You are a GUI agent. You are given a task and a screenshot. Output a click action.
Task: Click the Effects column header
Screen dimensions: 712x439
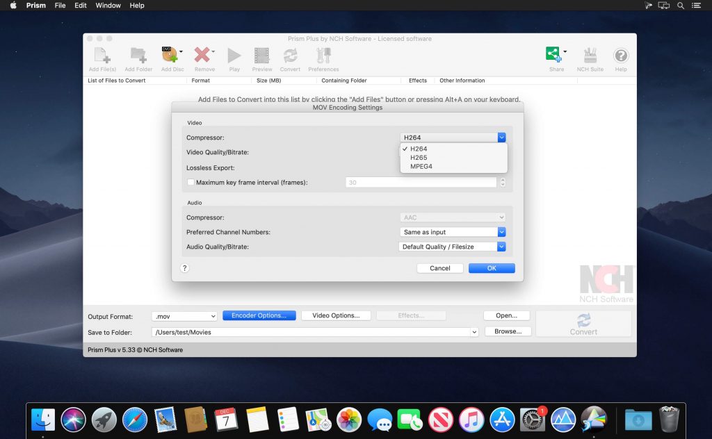(x=418, y=81)
